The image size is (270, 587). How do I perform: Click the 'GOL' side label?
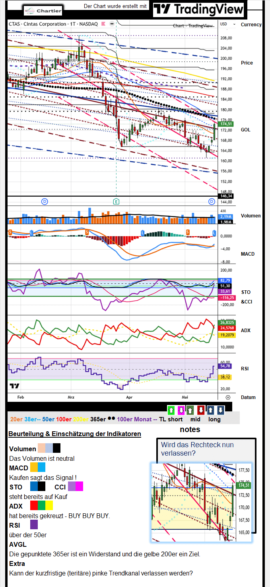(x=245, y=130)
